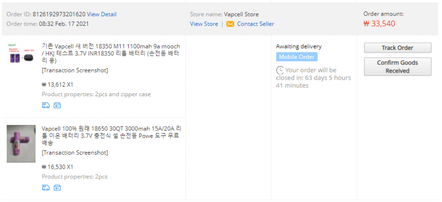The image size is (442, 202).
Task: Click the return card icon under the 18650 battery
Action: [57, 188]
